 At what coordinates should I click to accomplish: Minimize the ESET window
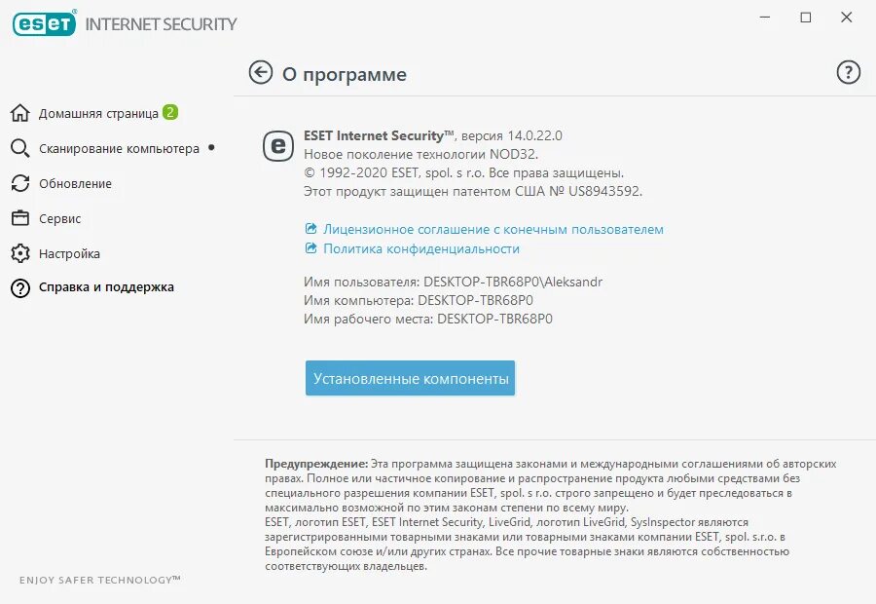coord(765,18)
